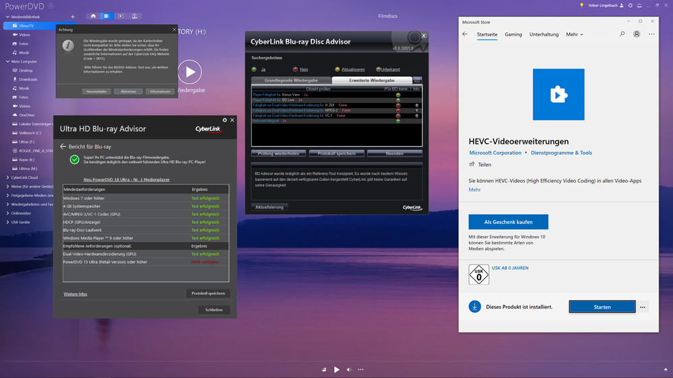Expand the Onlinevideo section
Viewport: 673px width, 378px height.
(x=7, y=213)
